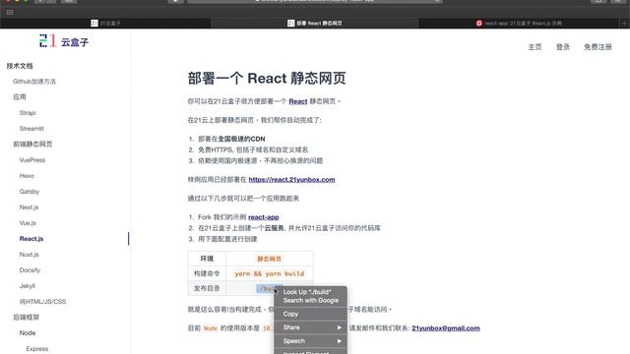Click the Node section in sidebar
Image resolution: width=630 pixels, height=354 pixels.
pos(28,332)
